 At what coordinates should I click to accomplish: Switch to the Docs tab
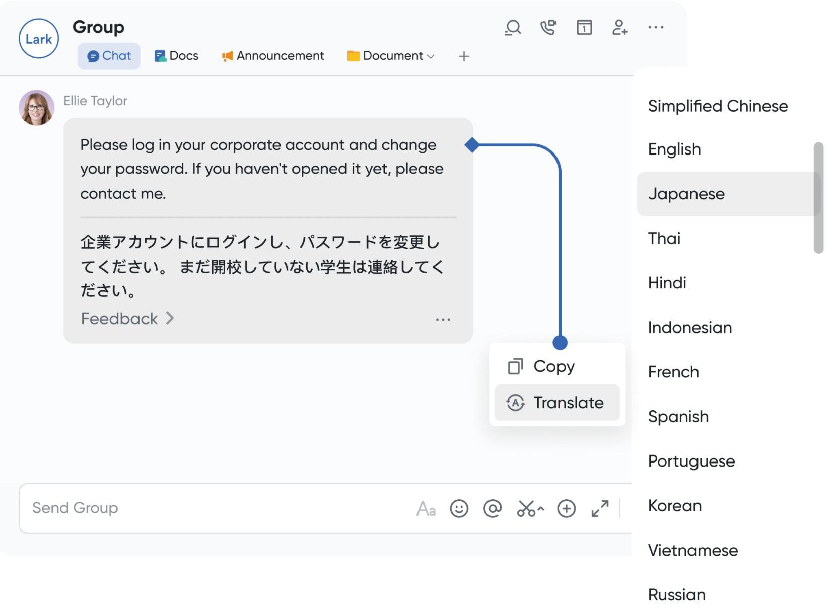click(177, 56)
